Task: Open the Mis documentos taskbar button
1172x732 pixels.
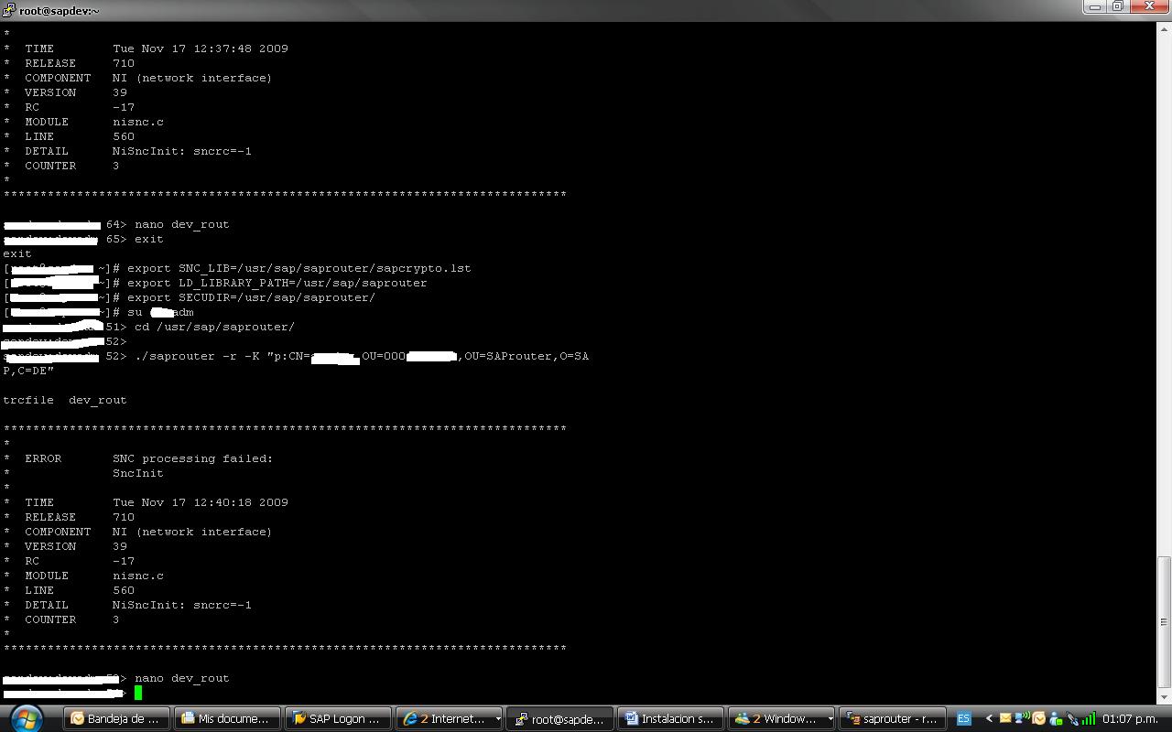Action: point(227,718)
